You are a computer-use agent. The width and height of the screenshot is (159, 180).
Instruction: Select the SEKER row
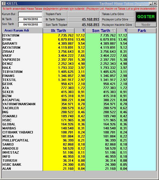pos(79,92)
